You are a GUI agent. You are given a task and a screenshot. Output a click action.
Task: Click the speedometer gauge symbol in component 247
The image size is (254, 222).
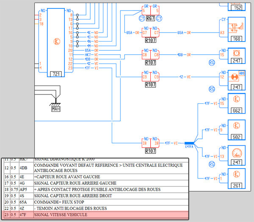click(237, 153)
